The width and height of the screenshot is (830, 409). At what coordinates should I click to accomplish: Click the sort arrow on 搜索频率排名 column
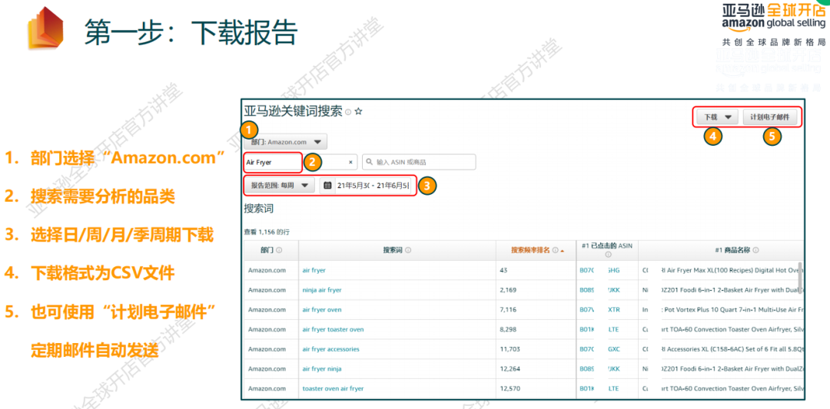coord(563,251)
